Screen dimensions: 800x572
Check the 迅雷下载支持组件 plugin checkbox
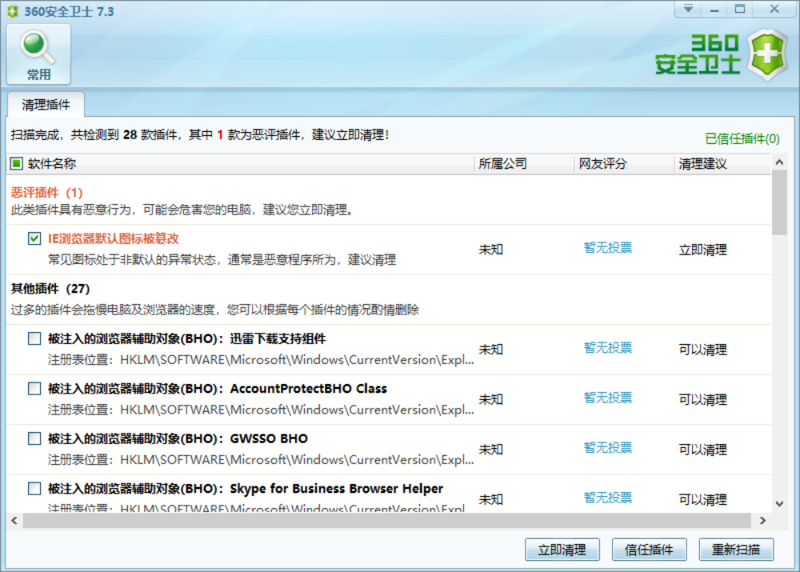click(x=34, y=338)
